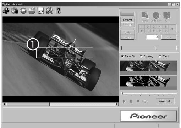Click the right arrow of horizontal scrollbar

(117, 104)
